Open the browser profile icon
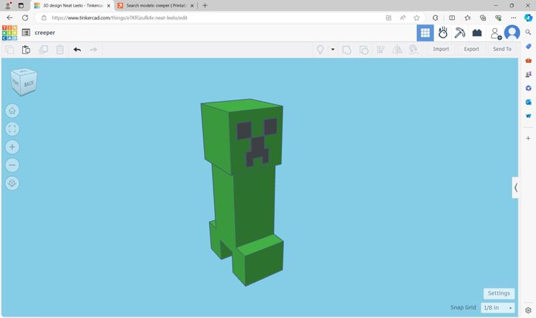The height and width of the screenshot is (318, 536). click(8, 5)
